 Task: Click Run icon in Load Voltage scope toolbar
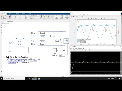tap(75, 50)
